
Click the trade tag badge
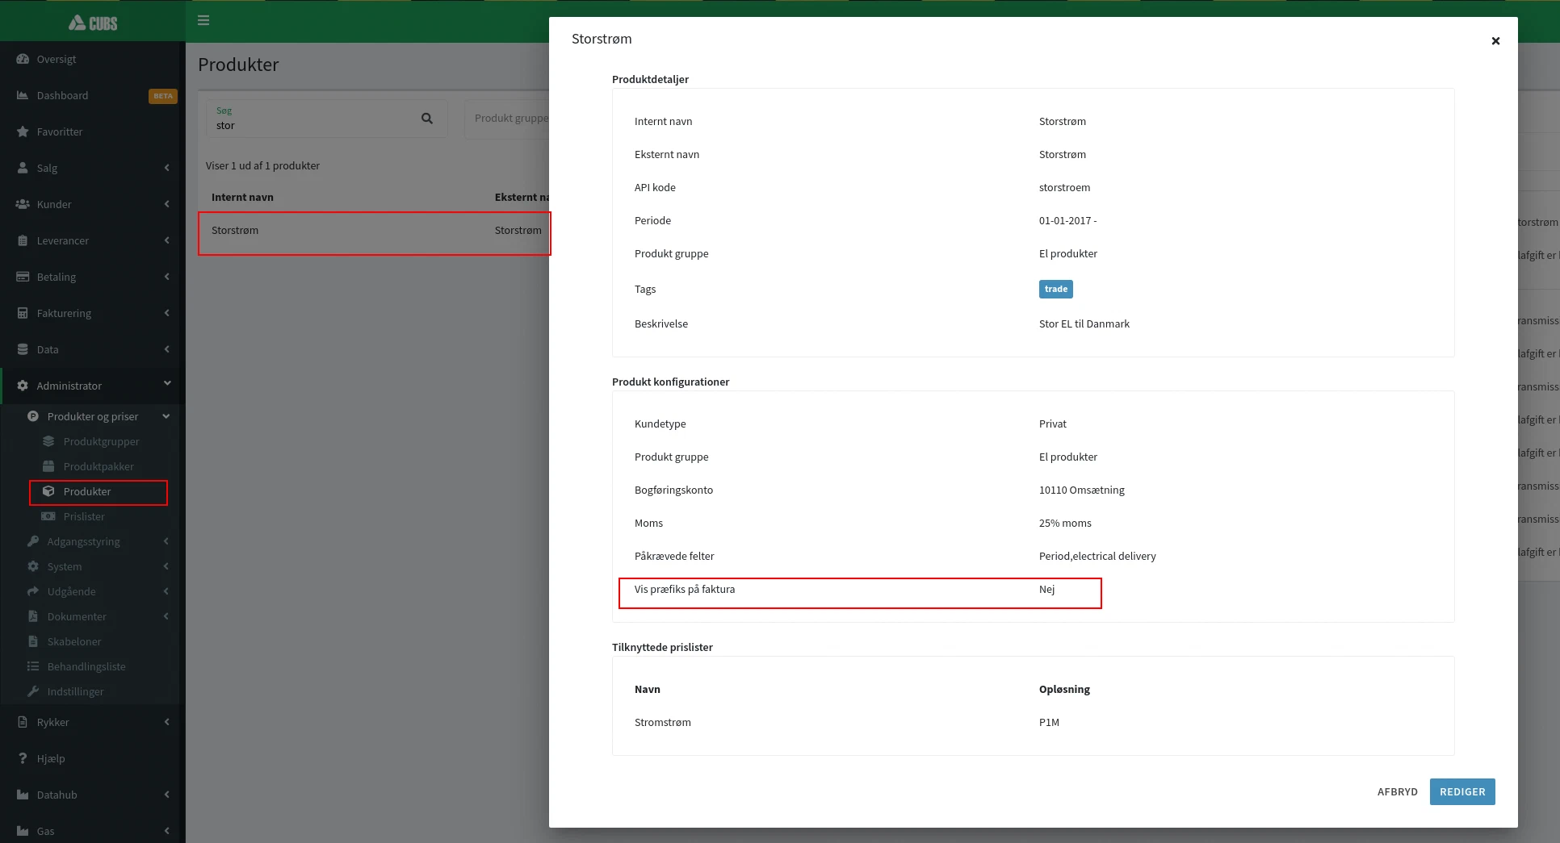coord(1055,289)
